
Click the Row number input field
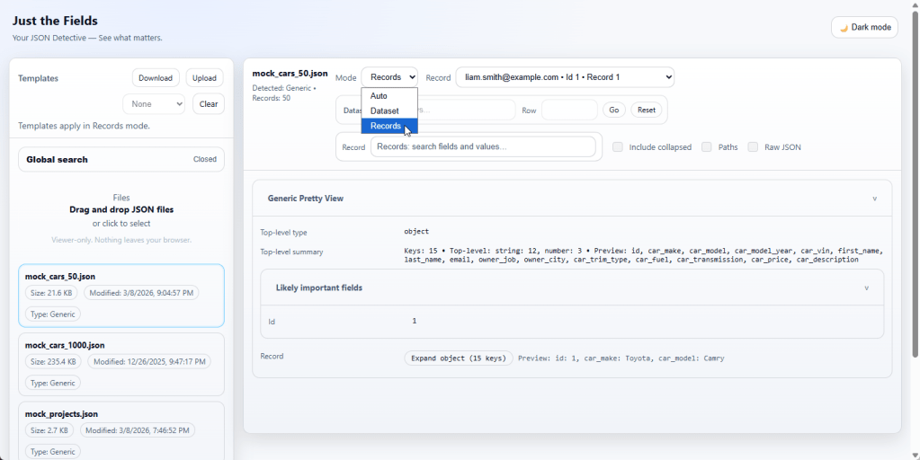click(x=569, y=110)
